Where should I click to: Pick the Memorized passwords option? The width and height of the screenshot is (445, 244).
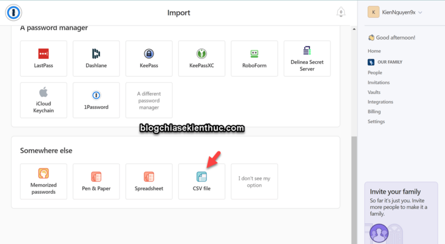click(x=43, y=182)
